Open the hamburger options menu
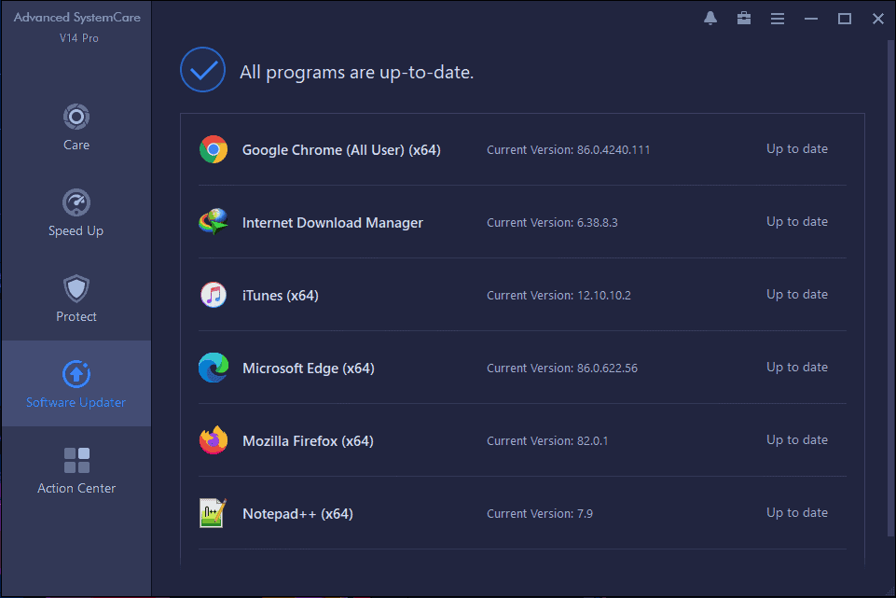896x598 pixels. tap(777, 19)
